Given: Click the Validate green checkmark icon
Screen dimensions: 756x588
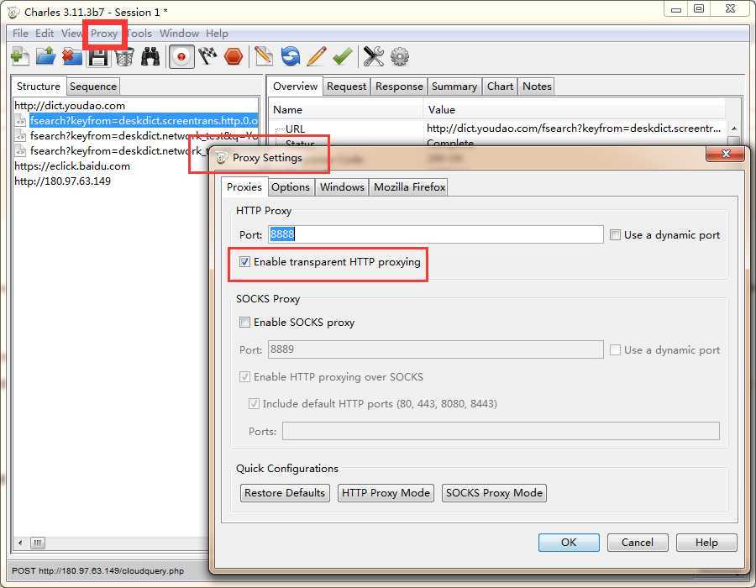Looking at the screenshot, I should (343, 56).
